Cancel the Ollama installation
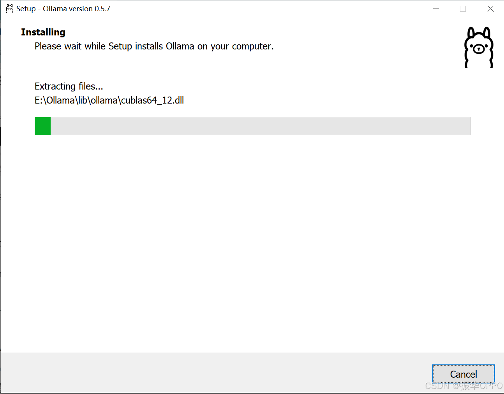The height and width of the screenshot is (394, 504). (x=463, y=374)
